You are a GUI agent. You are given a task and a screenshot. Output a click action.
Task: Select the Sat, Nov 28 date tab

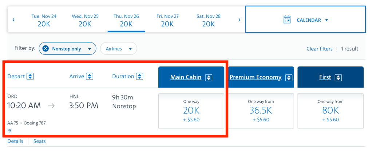tap(208, 20)
